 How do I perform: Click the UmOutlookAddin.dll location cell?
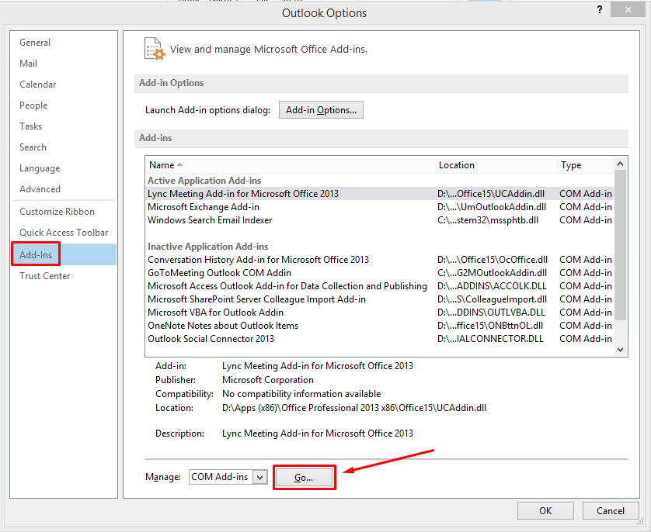(492, 207)
